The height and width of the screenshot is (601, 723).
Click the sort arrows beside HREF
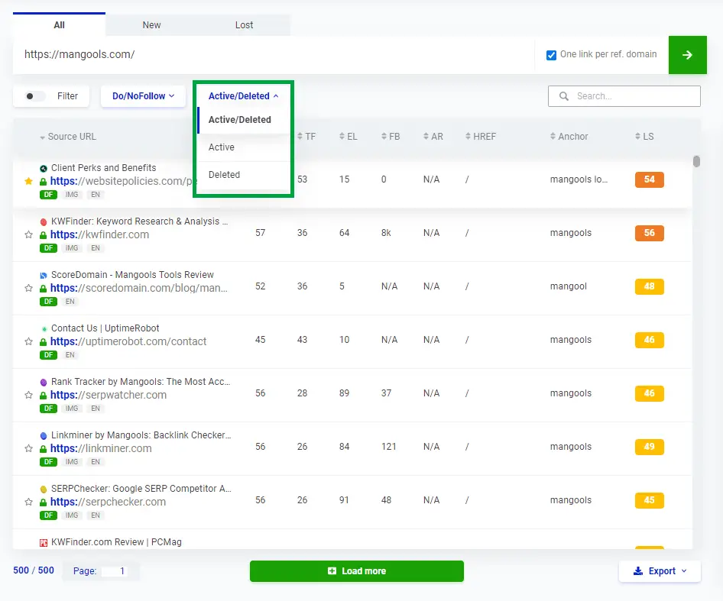point(468,137)
